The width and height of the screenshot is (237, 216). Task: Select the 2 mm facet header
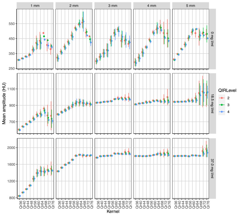[73, 5]
